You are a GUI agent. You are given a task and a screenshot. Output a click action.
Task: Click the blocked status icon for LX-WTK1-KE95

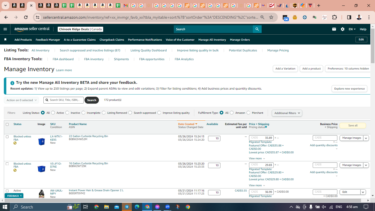pos(15,143)
